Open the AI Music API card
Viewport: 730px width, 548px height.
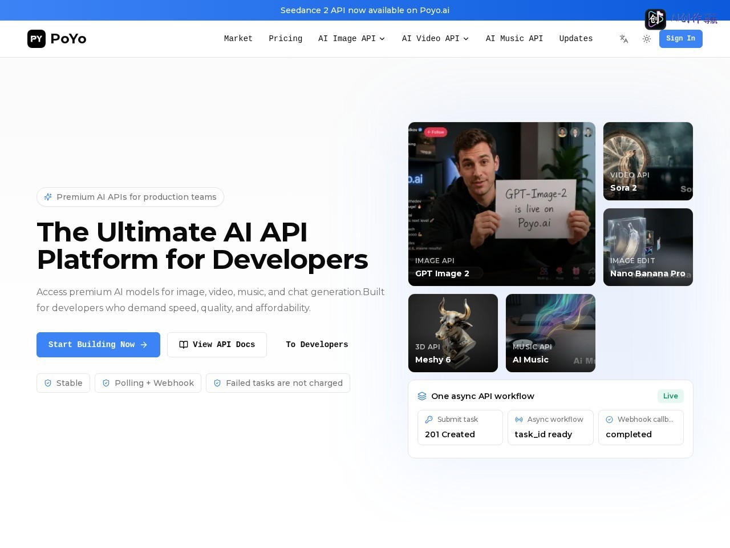(550, 333)
